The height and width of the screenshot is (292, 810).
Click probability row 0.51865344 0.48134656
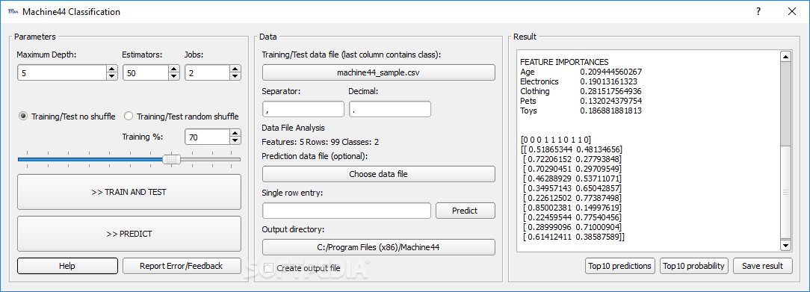[571, 149]
